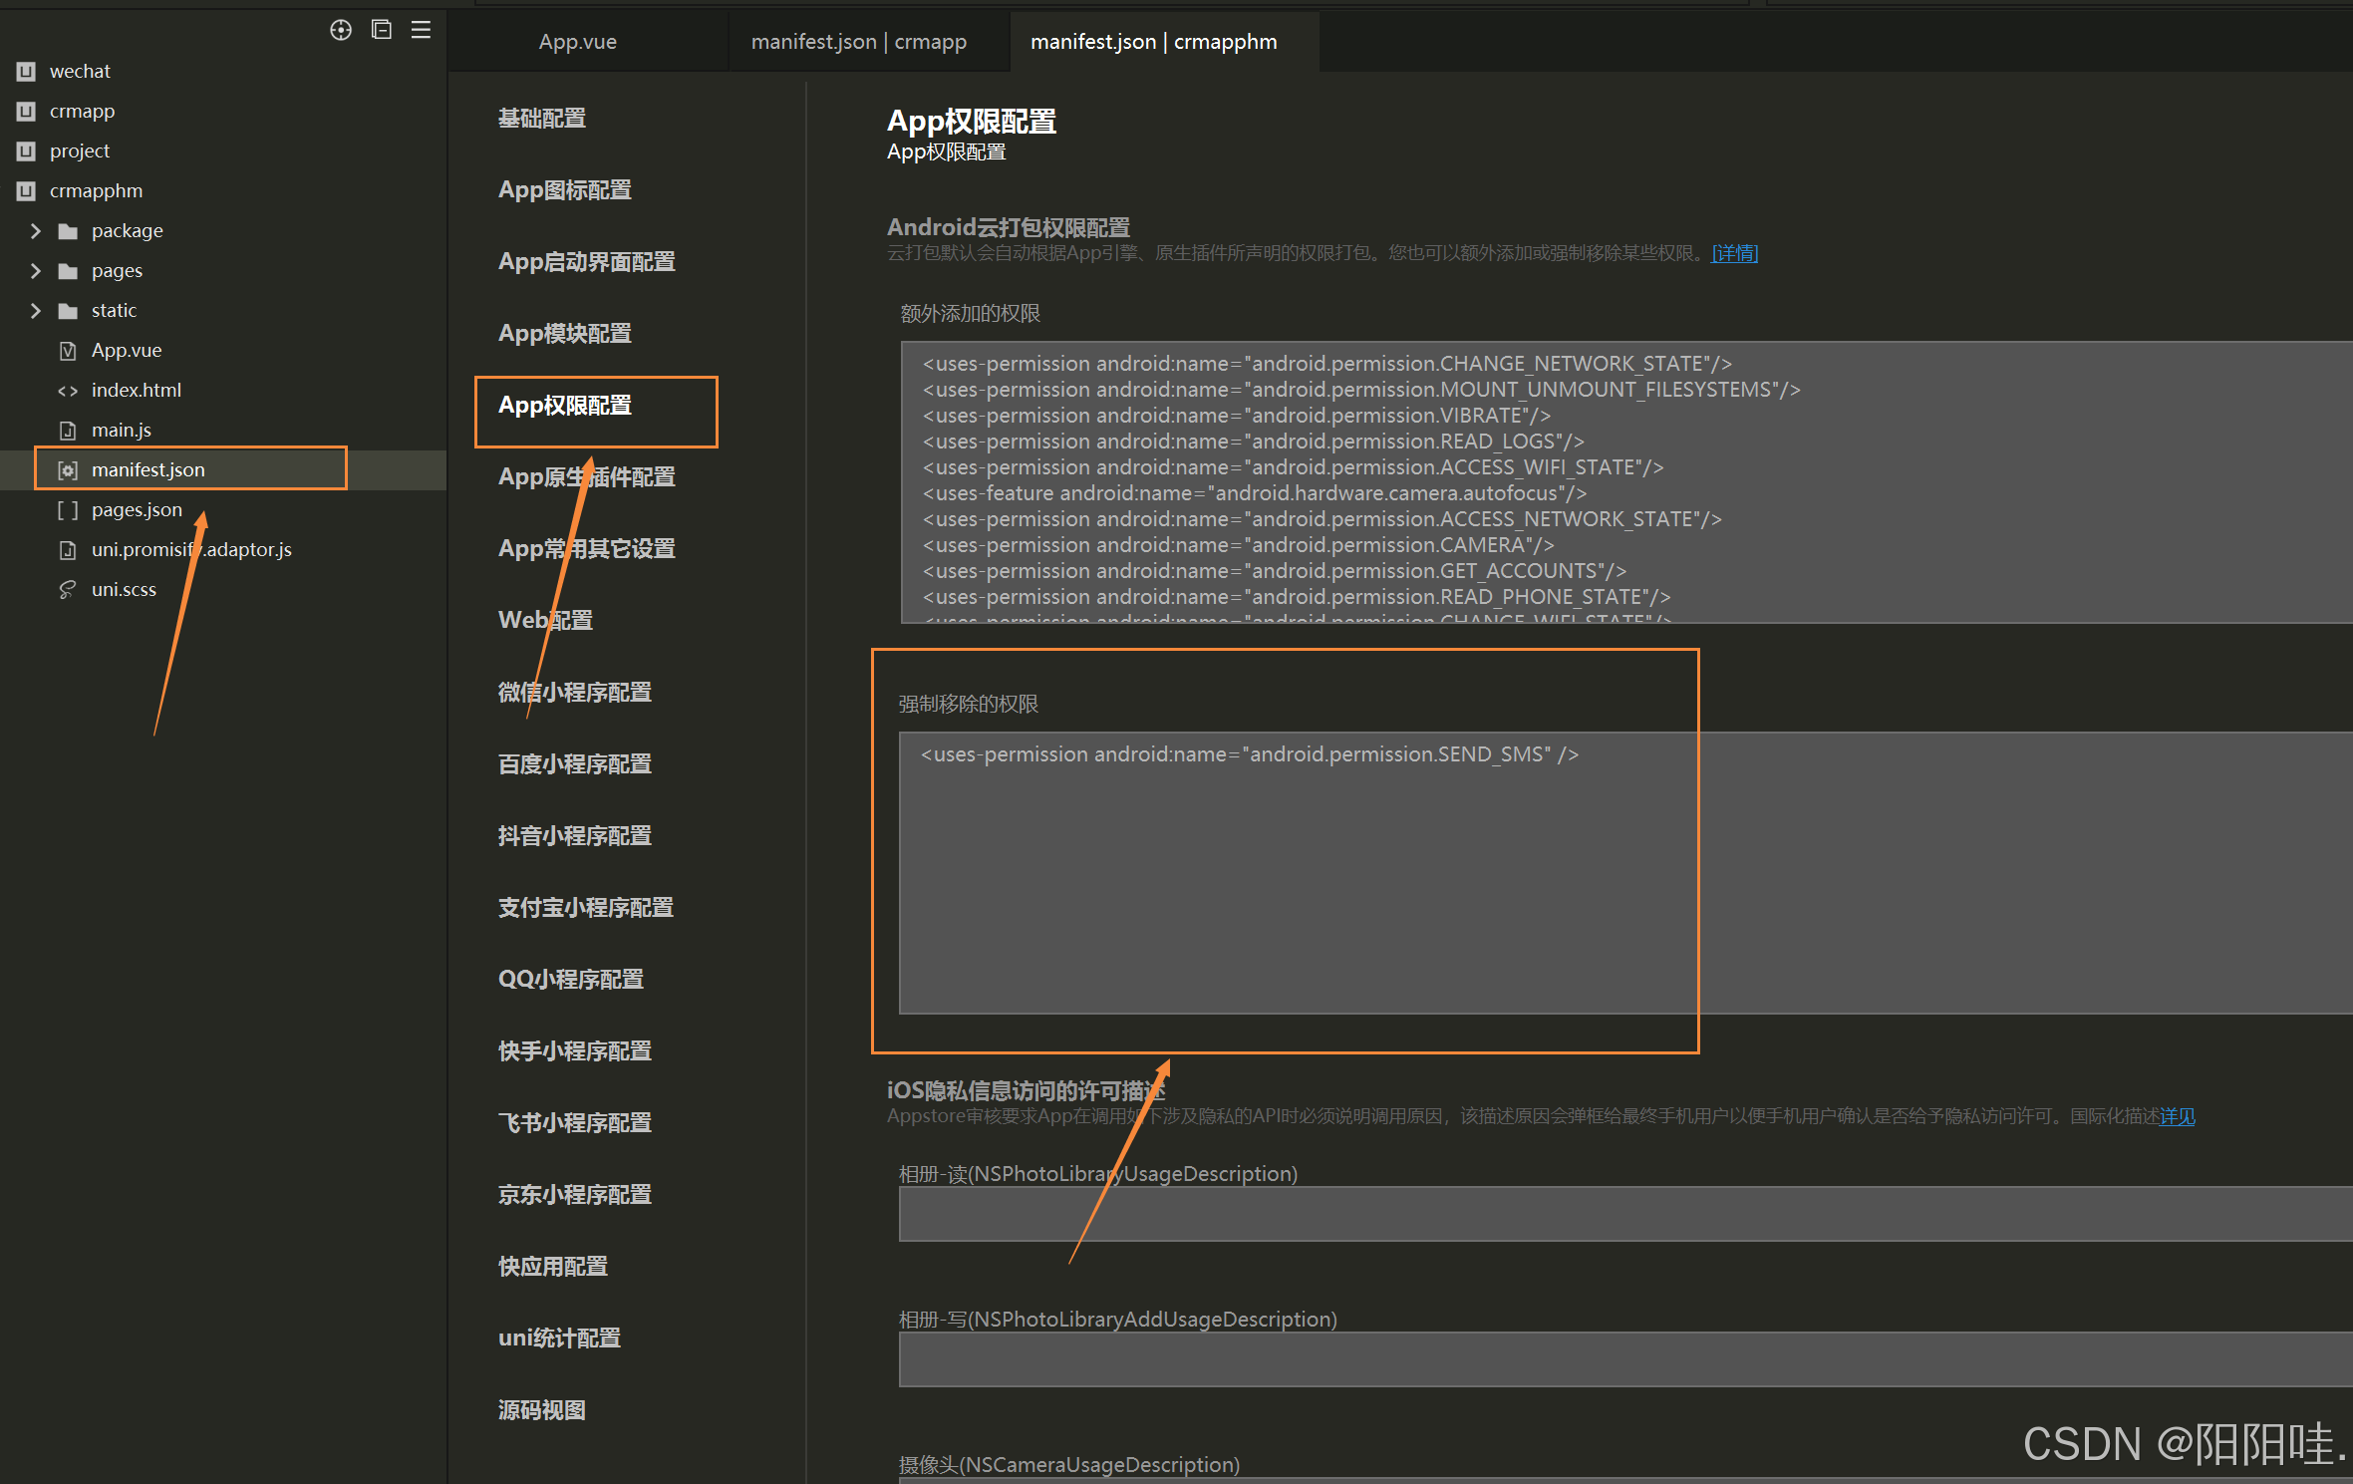Click the uni.scss stylesheet file icon

[x=68, y=590]
